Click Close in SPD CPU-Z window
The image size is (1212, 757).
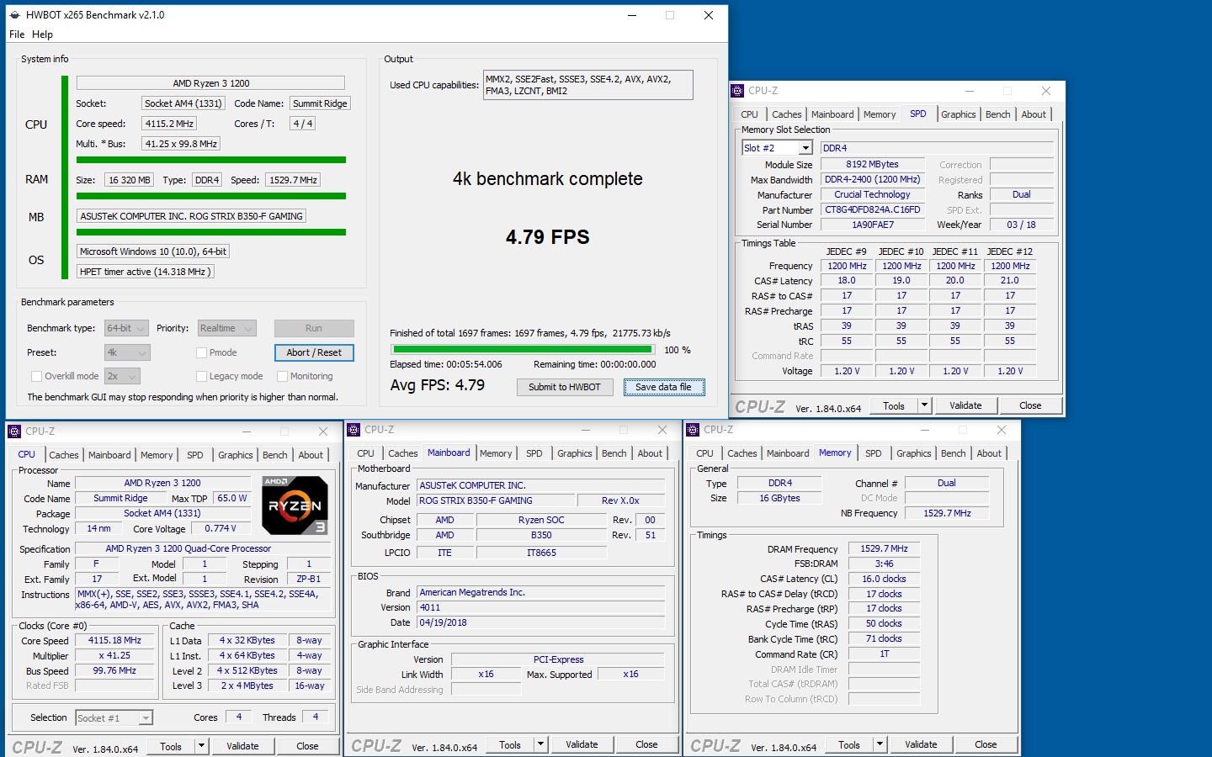point(1030,405)
